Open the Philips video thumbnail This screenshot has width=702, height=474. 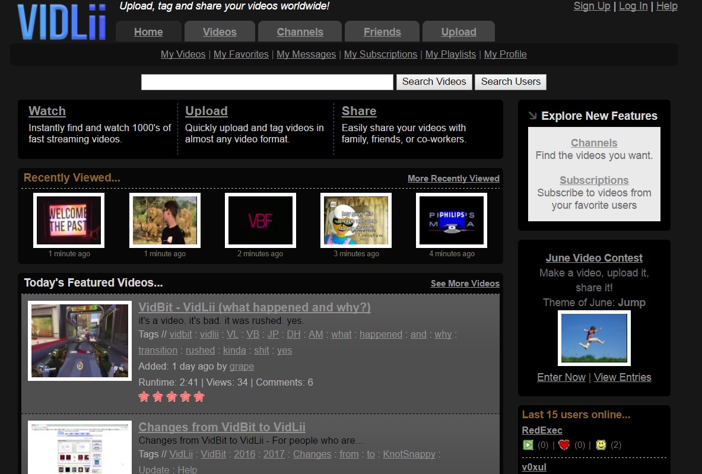(451, 220)
